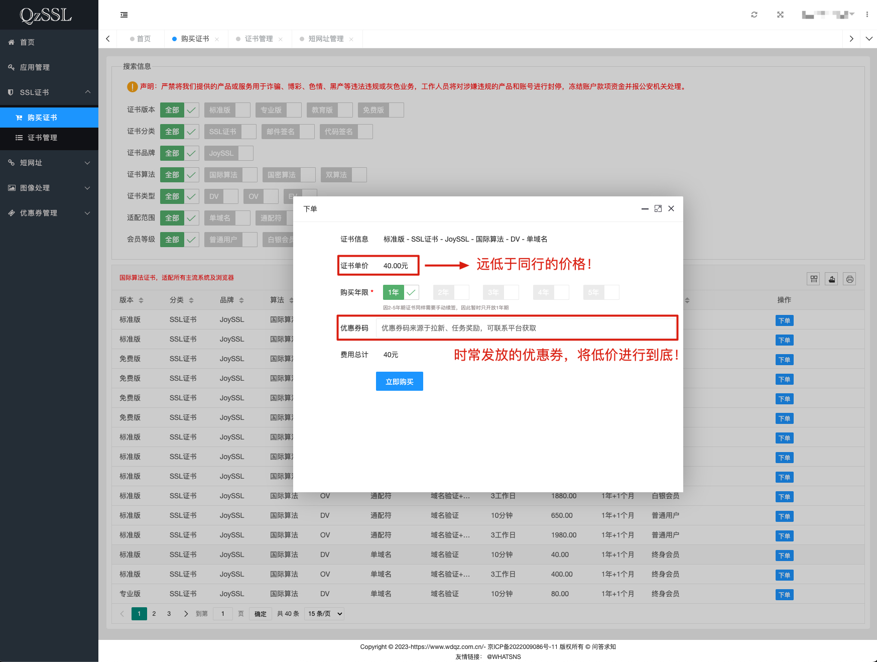
Task: Select the 2年 purchase period option
Action: 450,292
